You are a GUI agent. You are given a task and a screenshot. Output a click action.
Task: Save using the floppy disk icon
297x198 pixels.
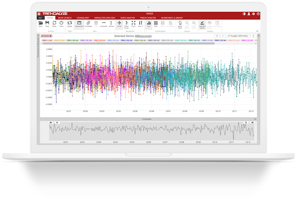(48, 24)
